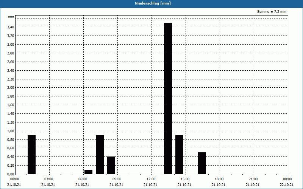Click the 21.10.21 date under 06:00

tap(82, 185)
